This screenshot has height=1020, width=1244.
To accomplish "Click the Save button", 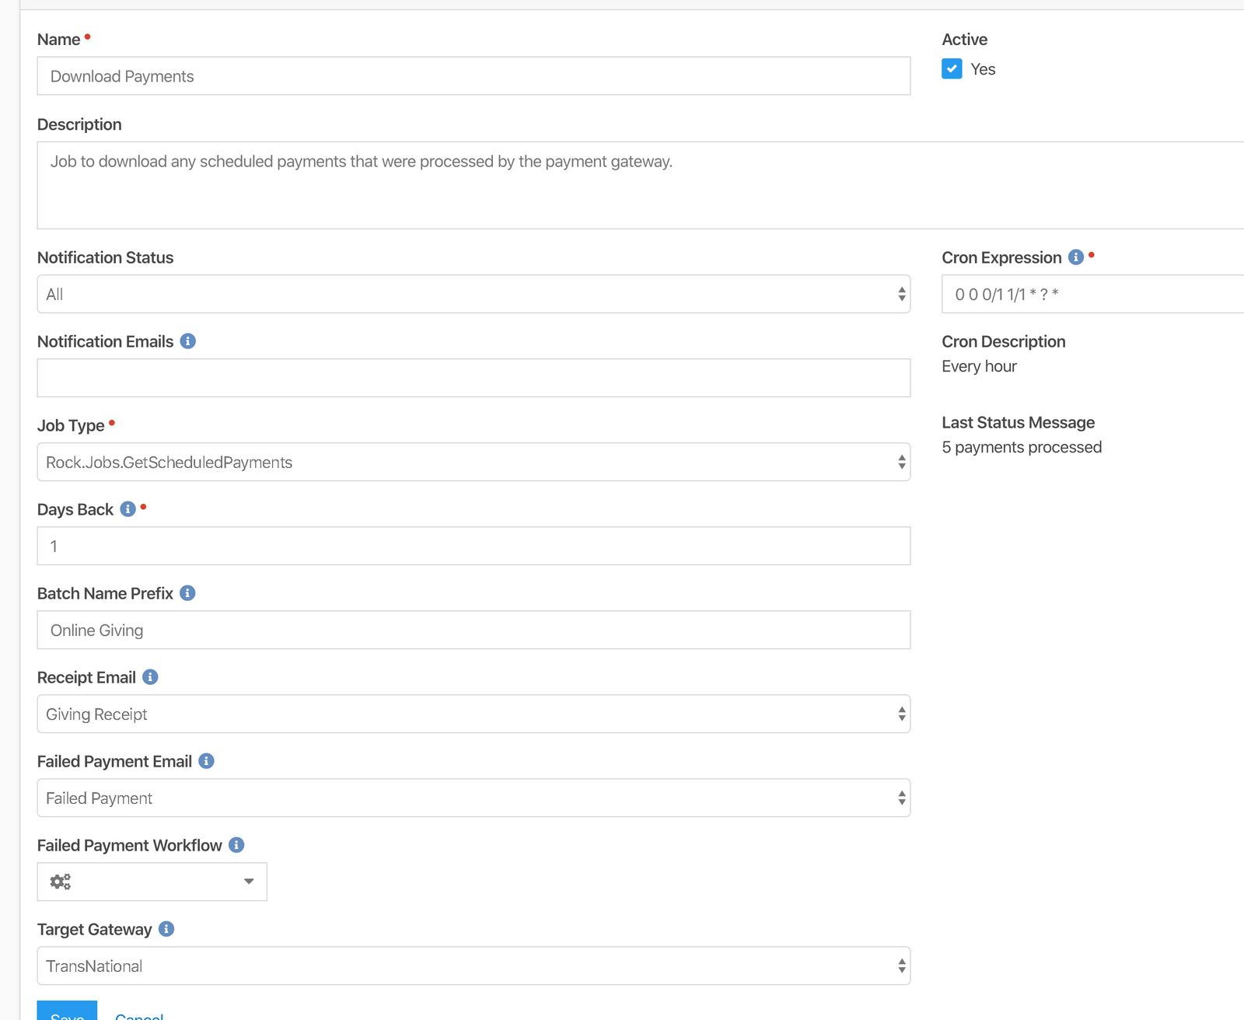I will [x=67, y=1011].
